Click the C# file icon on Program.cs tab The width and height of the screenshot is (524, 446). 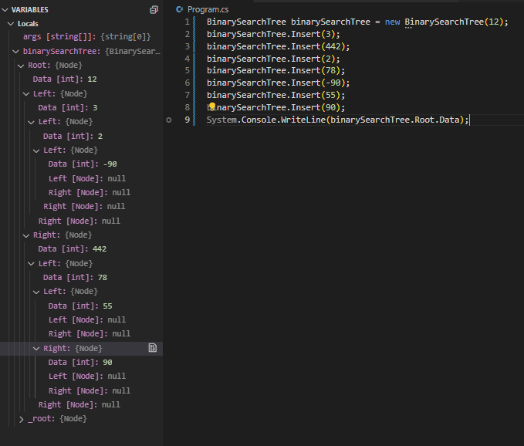tap(180, 9)
